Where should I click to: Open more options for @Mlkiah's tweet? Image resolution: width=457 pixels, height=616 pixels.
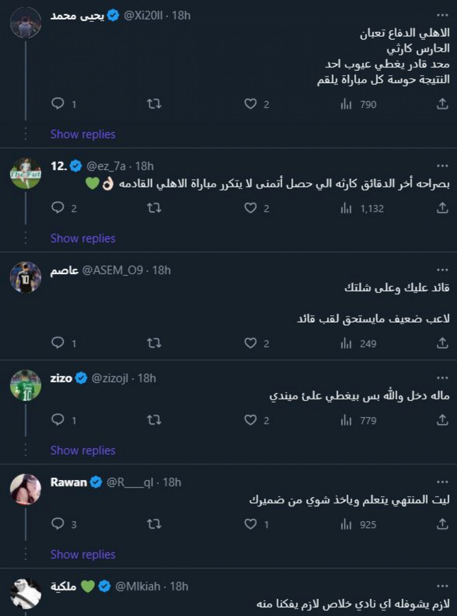[x=442, y=585]
